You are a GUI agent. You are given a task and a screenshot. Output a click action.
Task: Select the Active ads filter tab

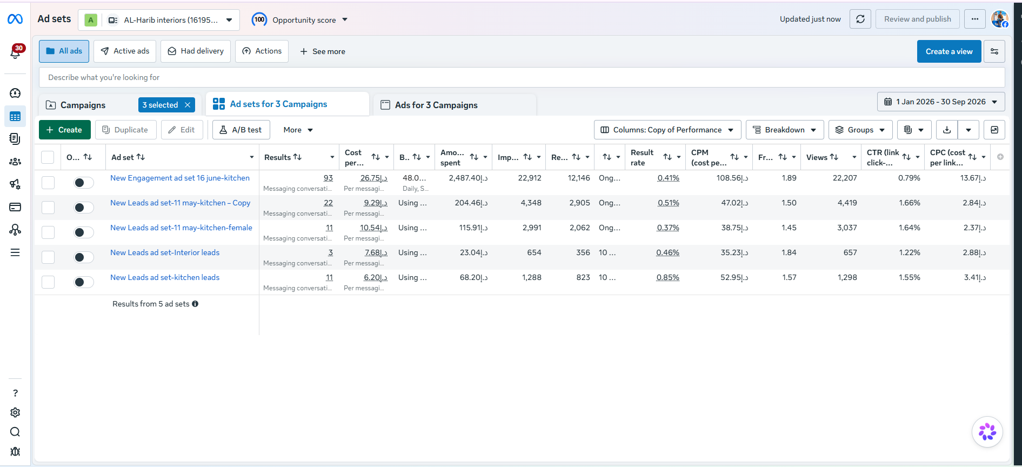tap(125, 51)
